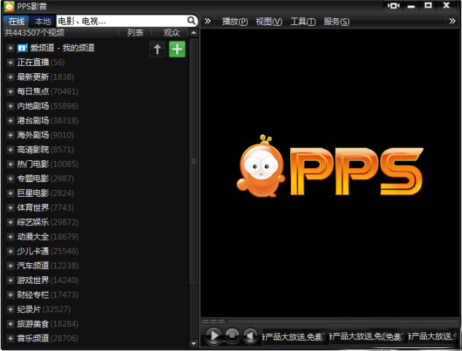Click the PPS logo in the player
462x351 pixels.
click(x=330, y=168)
